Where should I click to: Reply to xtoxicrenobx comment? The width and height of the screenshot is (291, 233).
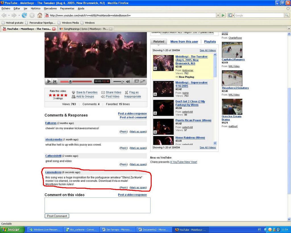coord(124,148)
